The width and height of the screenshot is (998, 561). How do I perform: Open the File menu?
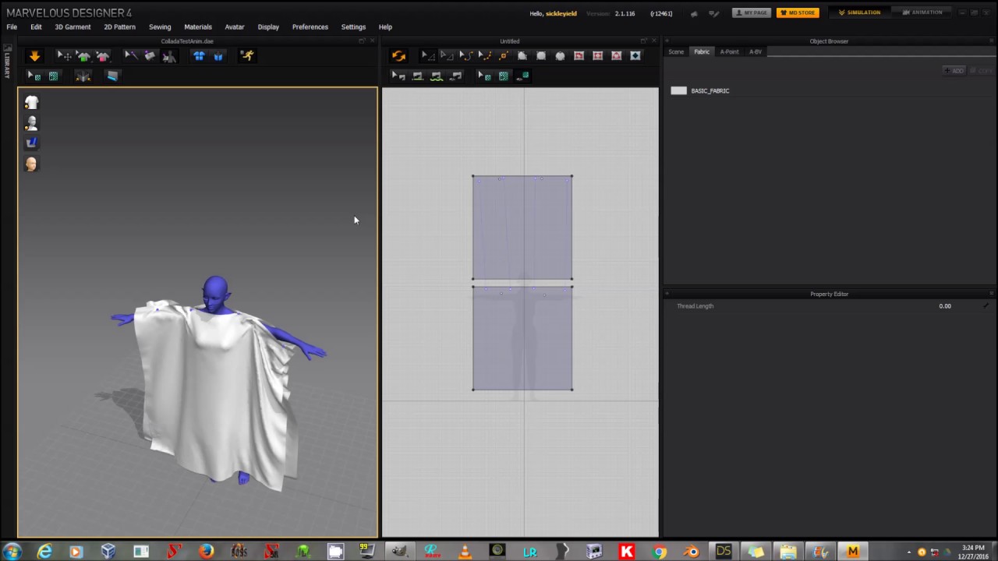click(12, 26)
